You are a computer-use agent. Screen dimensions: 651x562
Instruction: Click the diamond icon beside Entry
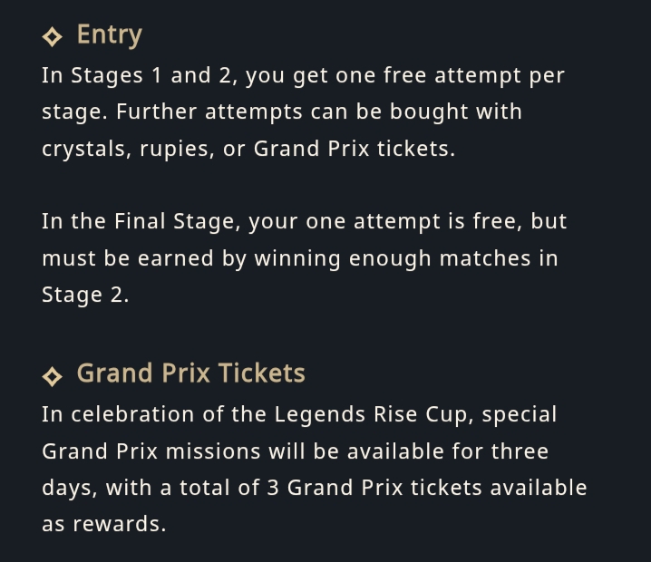point(53,37)
